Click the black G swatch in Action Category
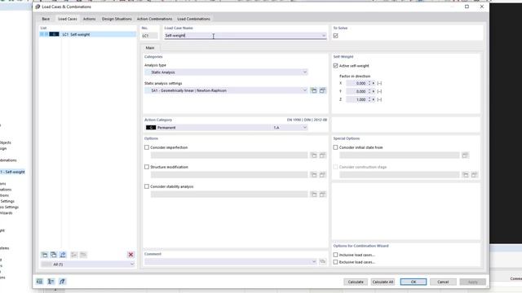 [151, 128]
